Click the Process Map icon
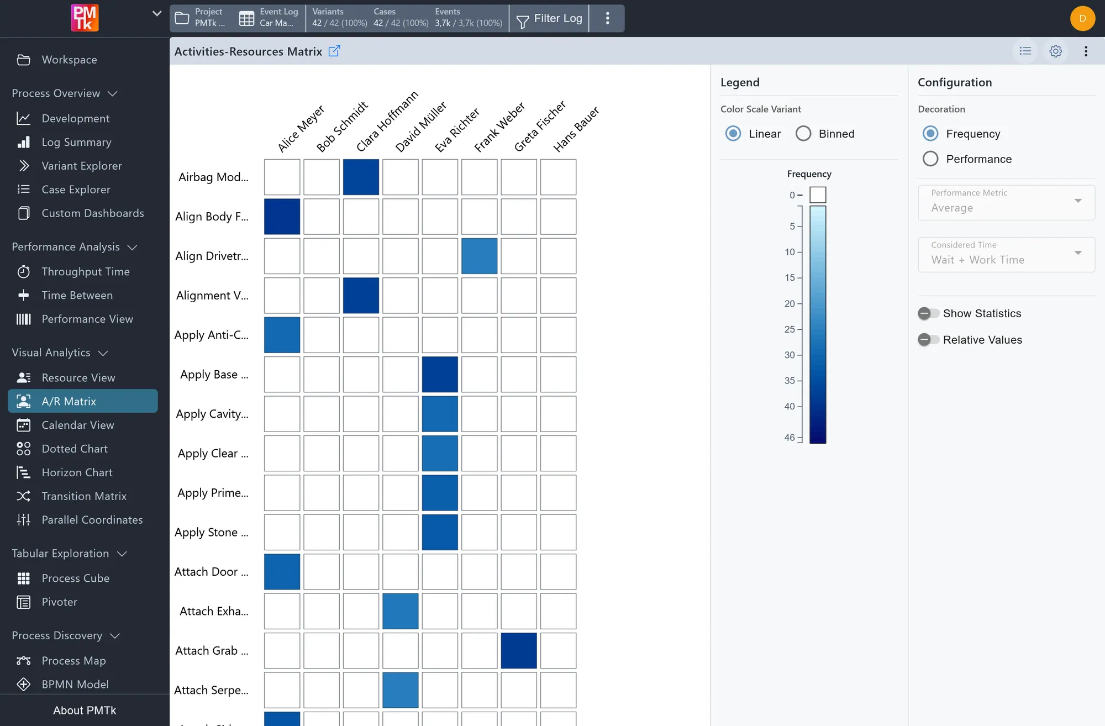This screenshot has width=1105, height=726. 24,661
